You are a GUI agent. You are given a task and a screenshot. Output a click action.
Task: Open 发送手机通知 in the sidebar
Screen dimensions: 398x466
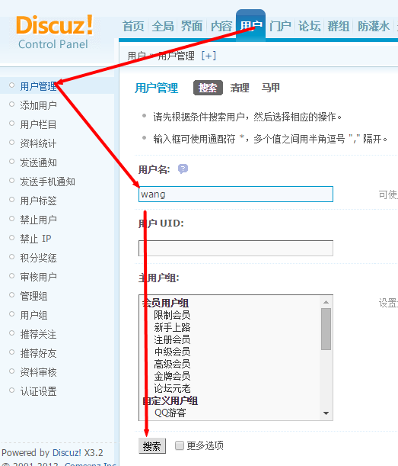pyautogui.click(x=47, y=182)
